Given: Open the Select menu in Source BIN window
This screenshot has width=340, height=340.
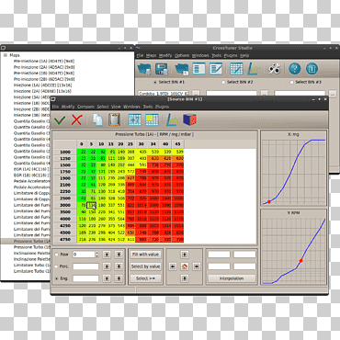Looking at the screenshot, I should tap(103, 107).
